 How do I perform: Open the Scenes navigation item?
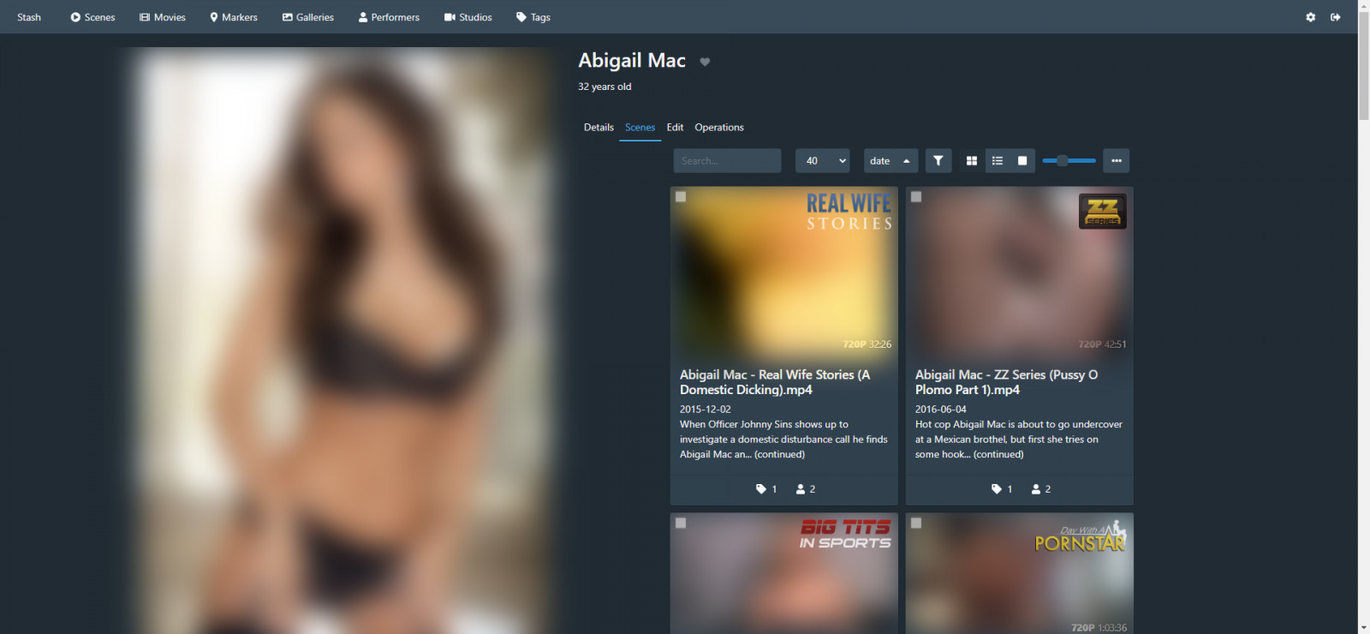pyautogui.click(x=92, y=17)
